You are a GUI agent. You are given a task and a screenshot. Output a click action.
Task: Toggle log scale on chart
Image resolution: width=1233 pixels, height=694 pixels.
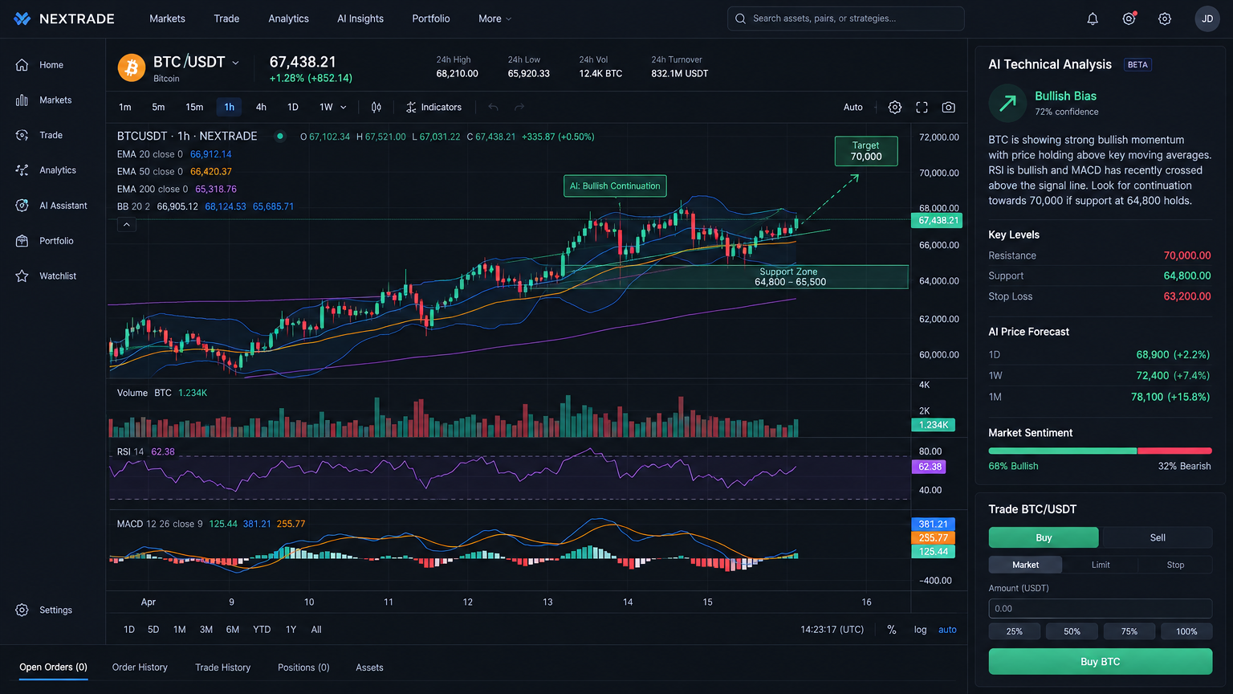(920, 630)
